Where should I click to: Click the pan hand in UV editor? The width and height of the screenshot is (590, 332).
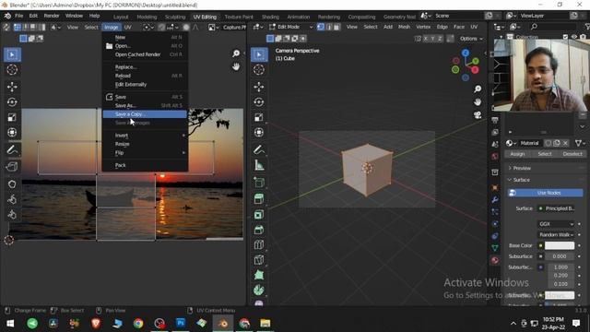236,66
